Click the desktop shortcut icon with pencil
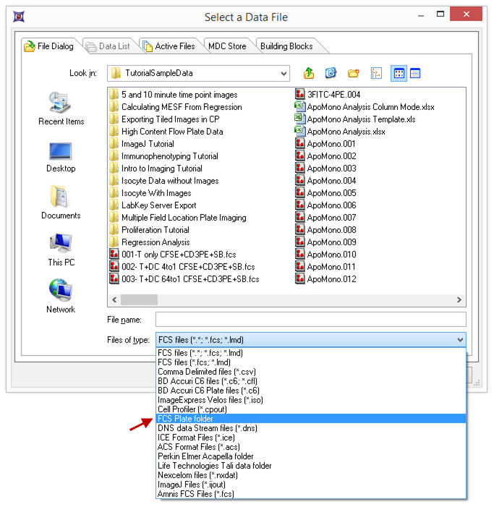494x507 pixels. click(331, 73)
